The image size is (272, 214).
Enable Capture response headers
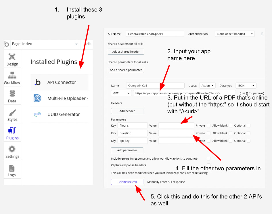pos(209,165)
